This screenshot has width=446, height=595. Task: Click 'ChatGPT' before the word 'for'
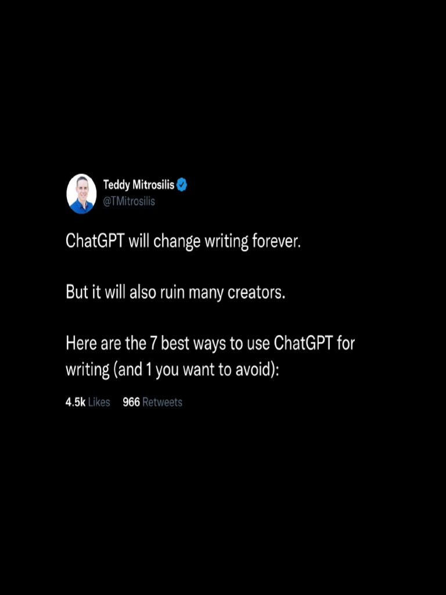point(303,343)
